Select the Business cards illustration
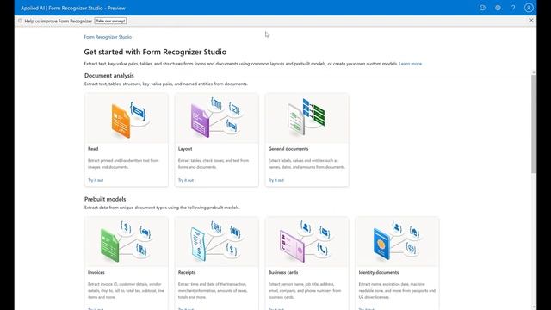This screenshot has width=551, height=310. [x=306, y=242]
